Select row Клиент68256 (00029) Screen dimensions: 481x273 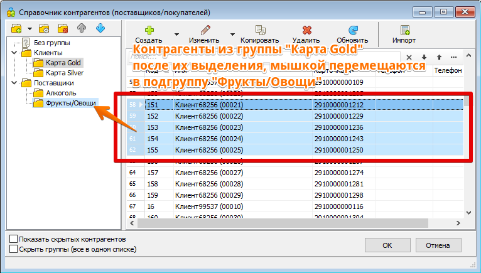tap(295, 195)
